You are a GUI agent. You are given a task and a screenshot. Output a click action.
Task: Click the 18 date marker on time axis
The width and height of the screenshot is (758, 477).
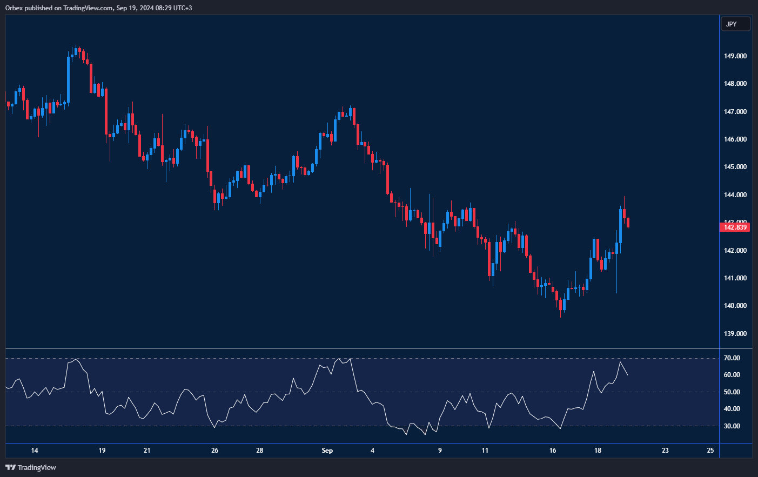598,451
